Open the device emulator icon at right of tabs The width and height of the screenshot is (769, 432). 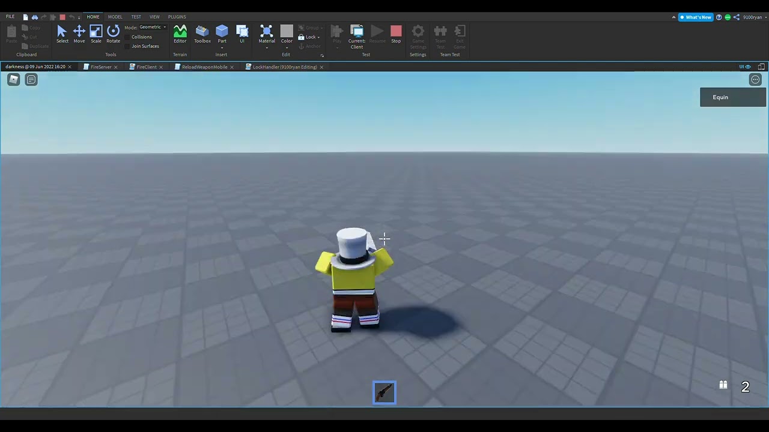761,67
